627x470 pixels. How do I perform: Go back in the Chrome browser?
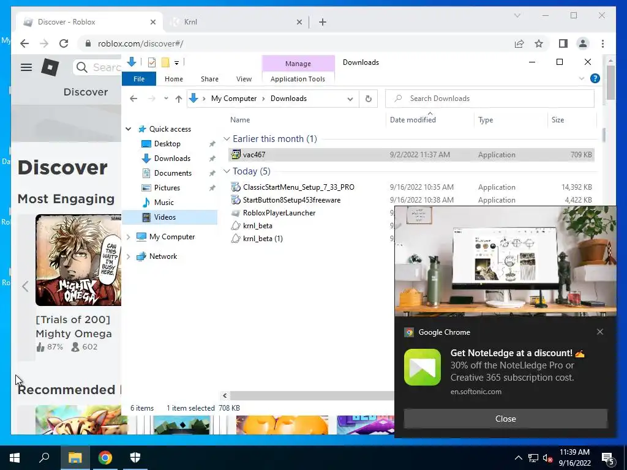click(x=24, y=43)
